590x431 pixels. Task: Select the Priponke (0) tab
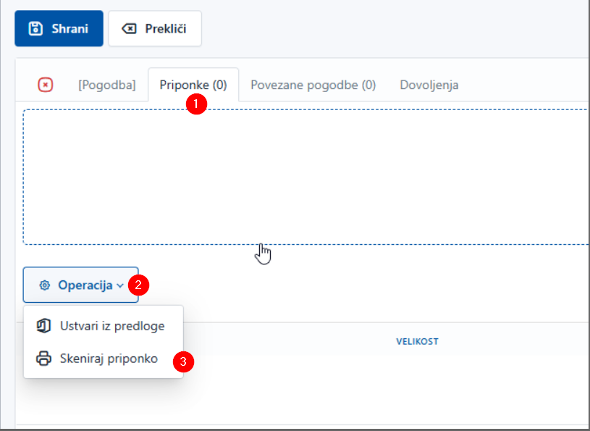click(x=193, y=85)
